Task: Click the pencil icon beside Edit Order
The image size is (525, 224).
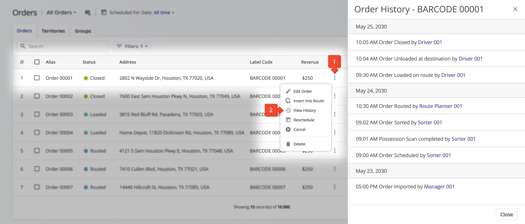Action: [x=288, y=91]
